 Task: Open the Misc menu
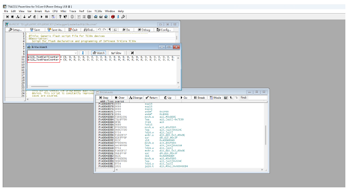pyautogui.click(x=63, y=11)
